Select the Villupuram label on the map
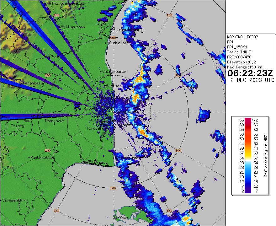Screen dimensions: 276x226 pyautogui.click(x=72, y=27)
